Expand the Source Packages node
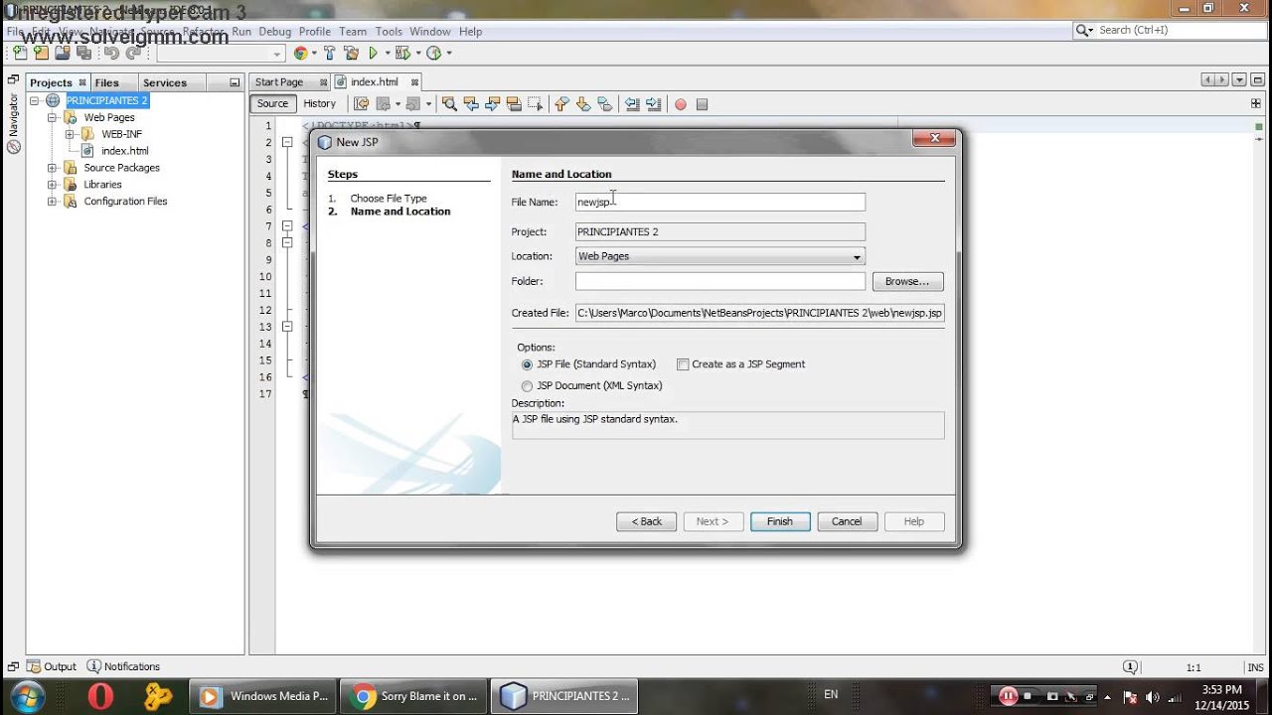The image size is (1272, 715). [x=52, y=168]
